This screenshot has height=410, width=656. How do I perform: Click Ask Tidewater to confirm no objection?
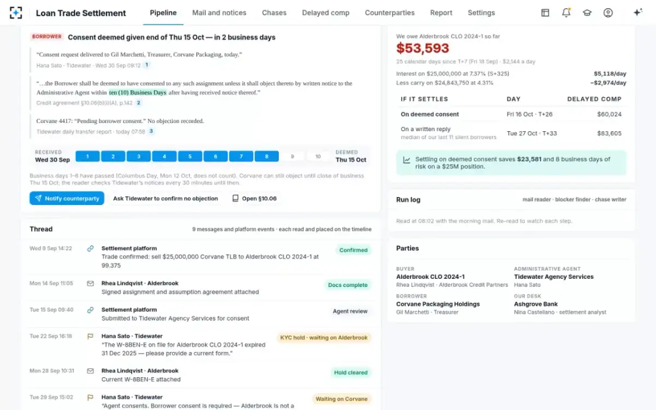(165, 198)
